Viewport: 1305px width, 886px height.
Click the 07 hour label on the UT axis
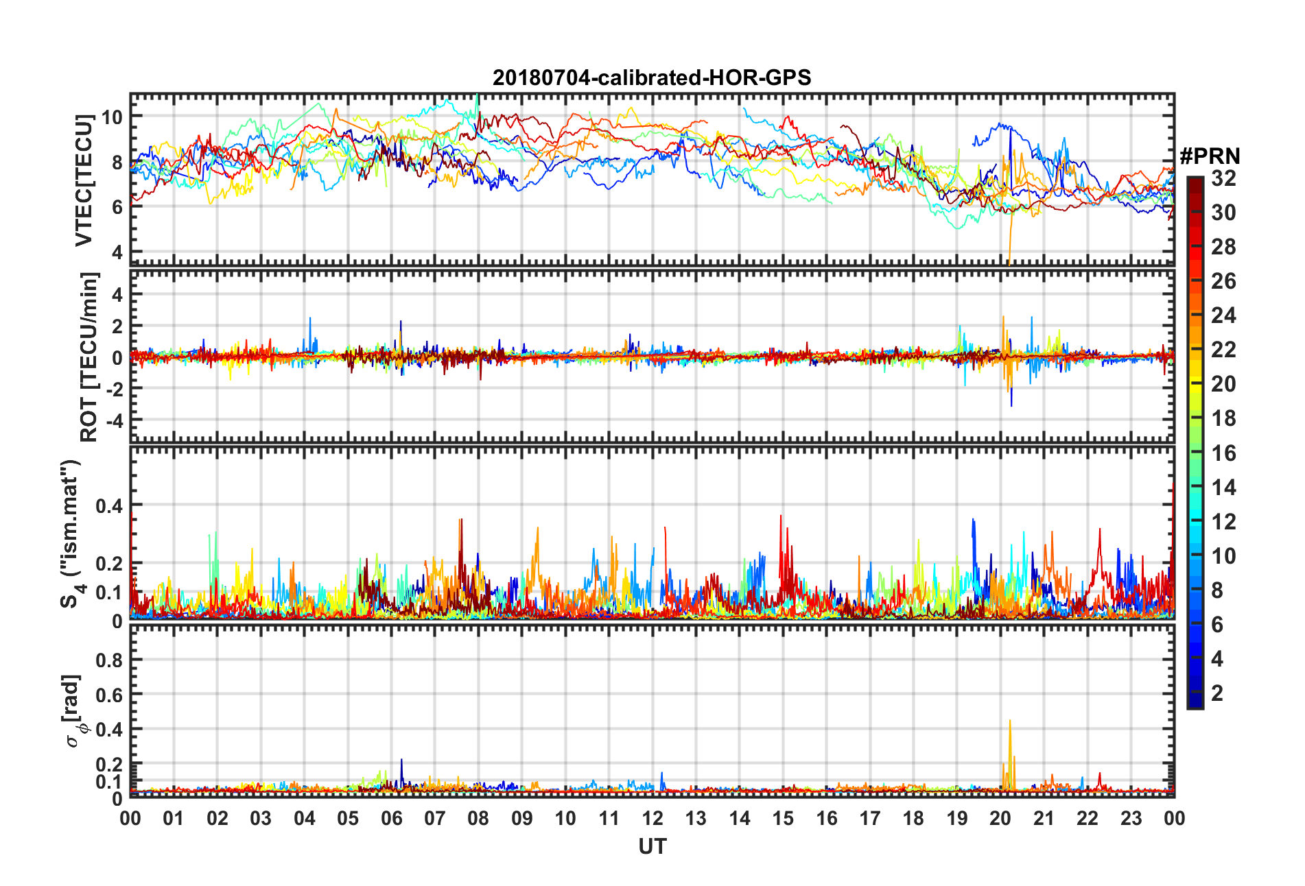pyautogui.click(x=435, y=818)
